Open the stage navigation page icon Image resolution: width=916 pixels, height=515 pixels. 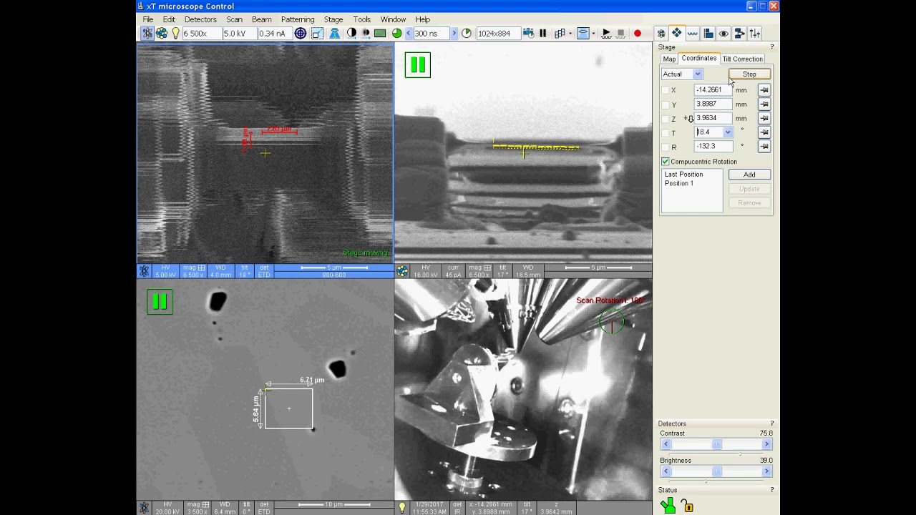click(676, 33)
